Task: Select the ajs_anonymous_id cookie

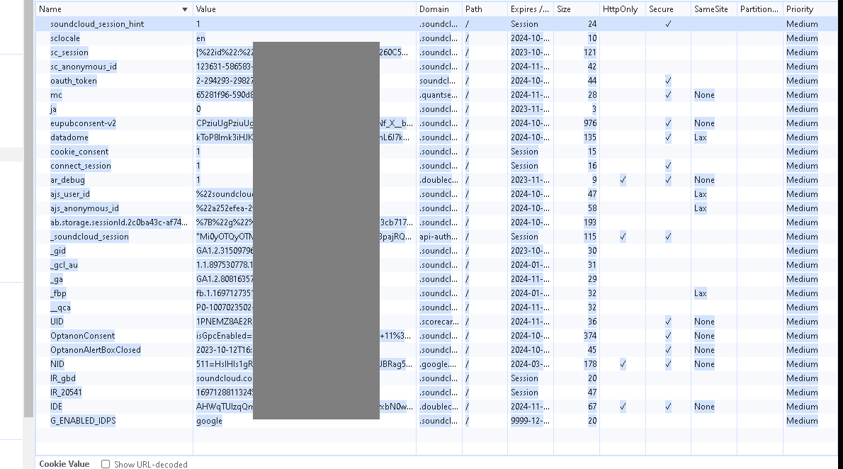Action: pyautogui.click(x=84, y=208)
